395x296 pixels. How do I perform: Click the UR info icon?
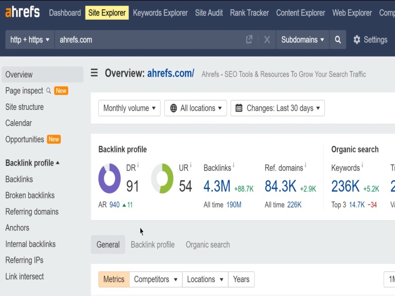[x=191, y=165]
